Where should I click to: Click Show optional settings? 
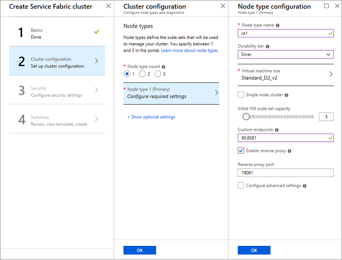click(x=151, y=117)
